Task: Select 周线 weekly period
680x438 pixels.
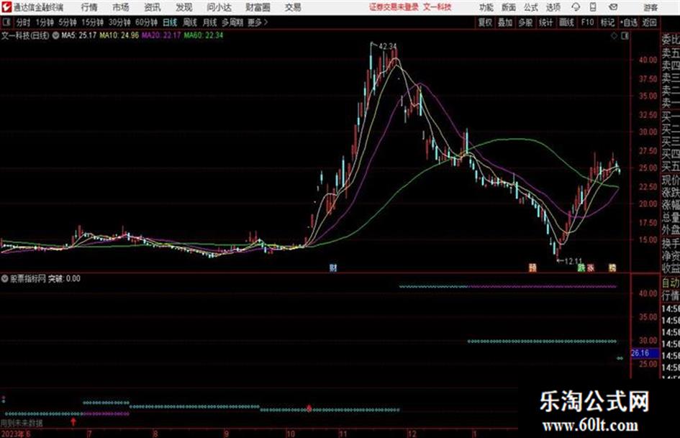Action: pos(190,22)
